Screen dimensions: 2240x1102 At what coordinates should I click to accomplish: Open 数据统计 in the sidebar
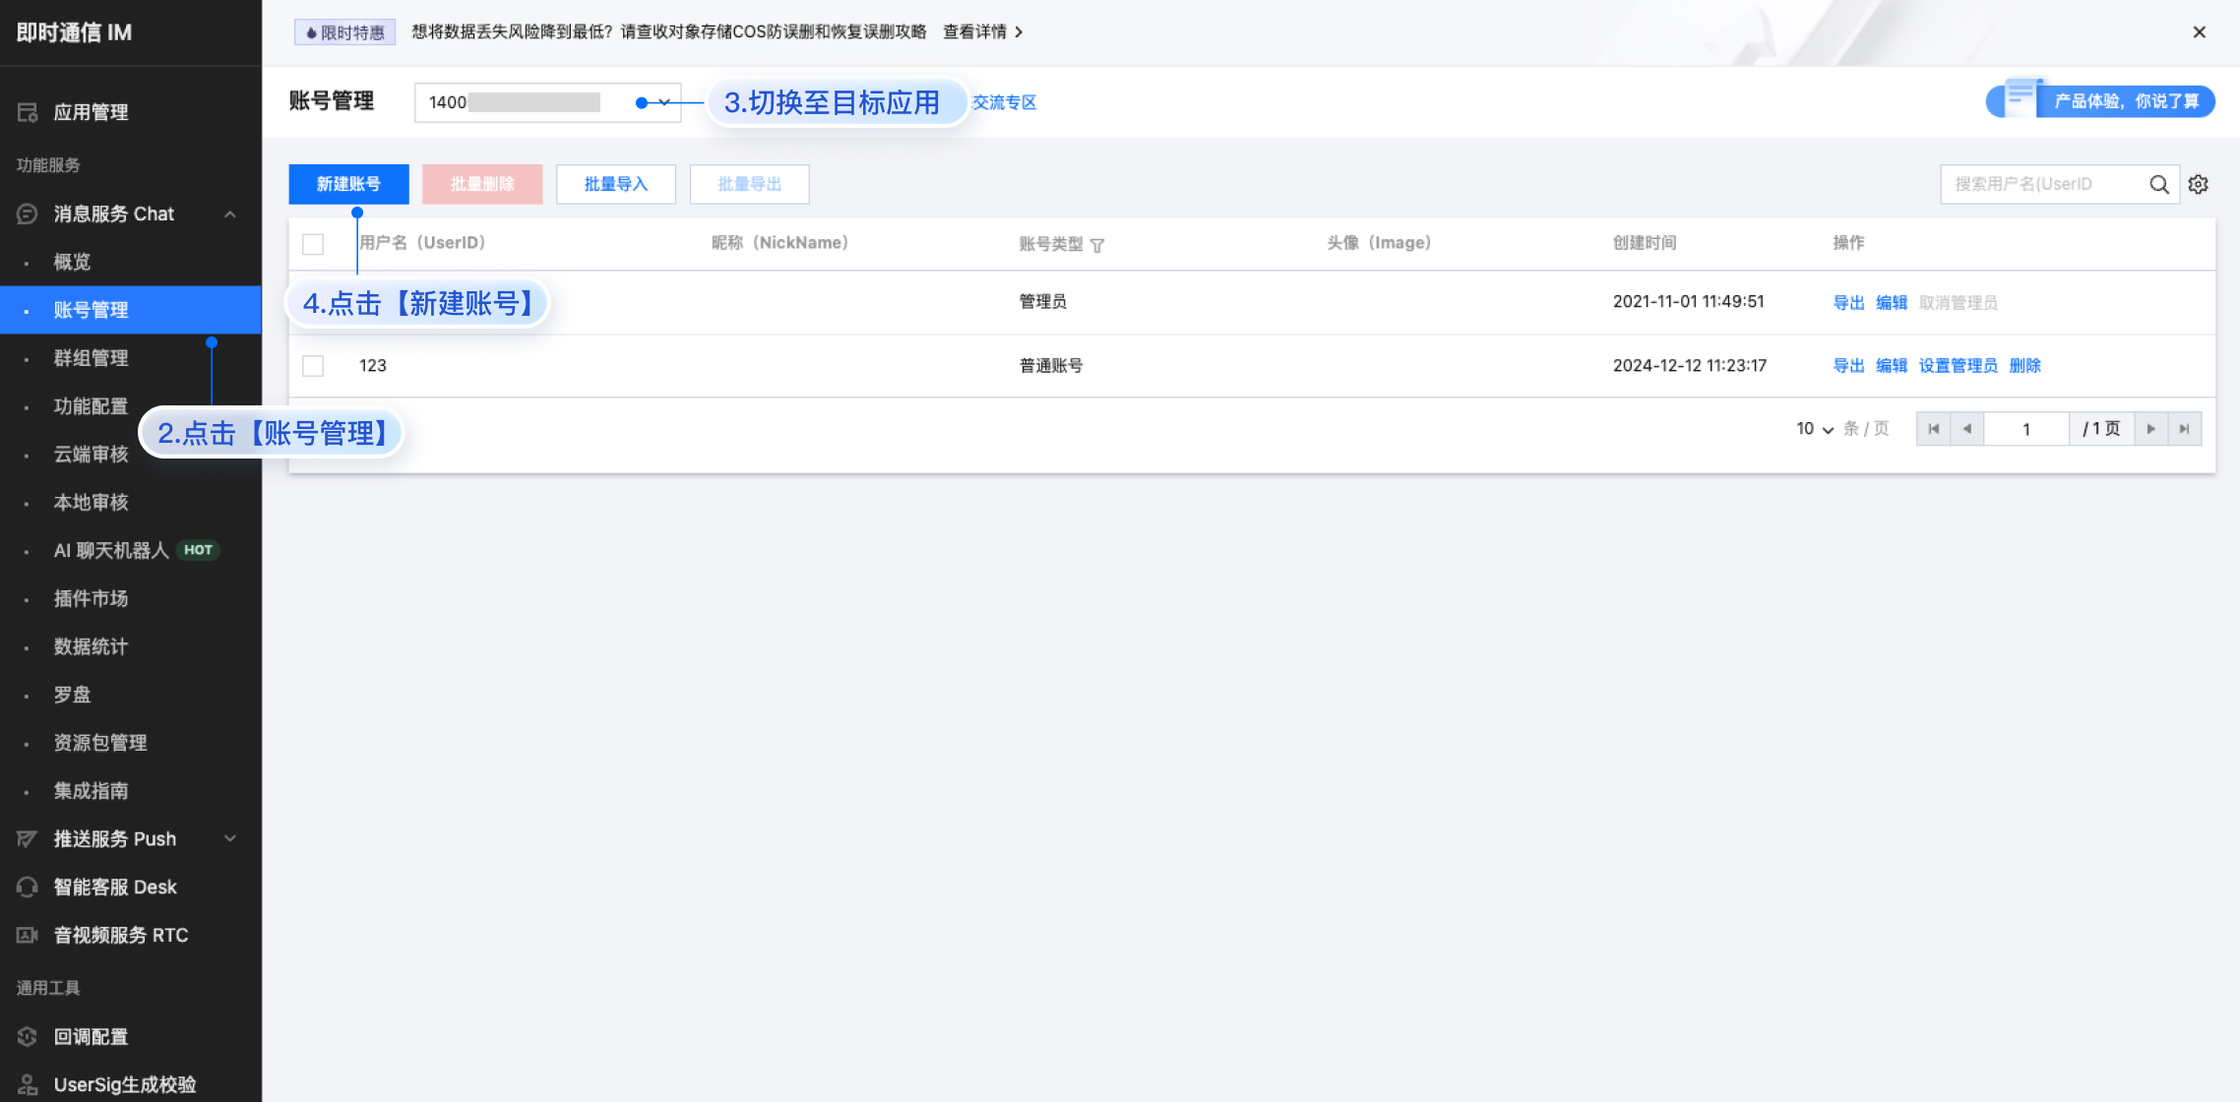[x=91, y=646]
